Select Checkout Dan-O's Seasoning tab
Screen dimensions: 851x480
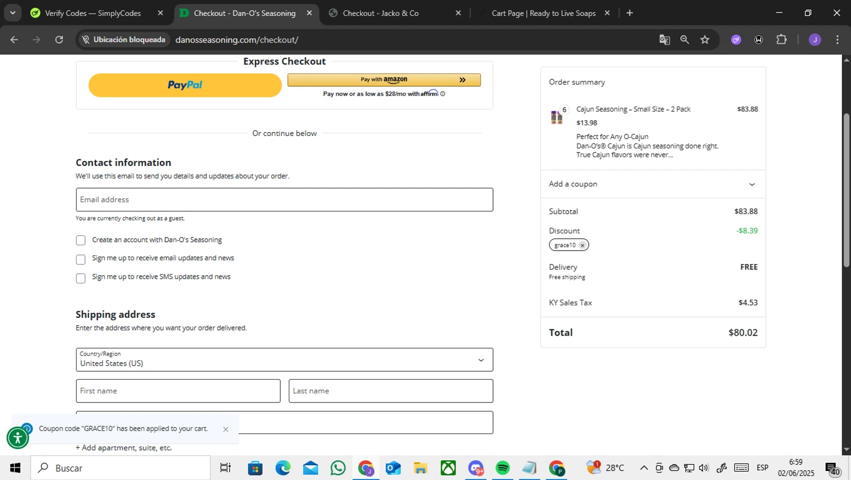coord(245,13)
